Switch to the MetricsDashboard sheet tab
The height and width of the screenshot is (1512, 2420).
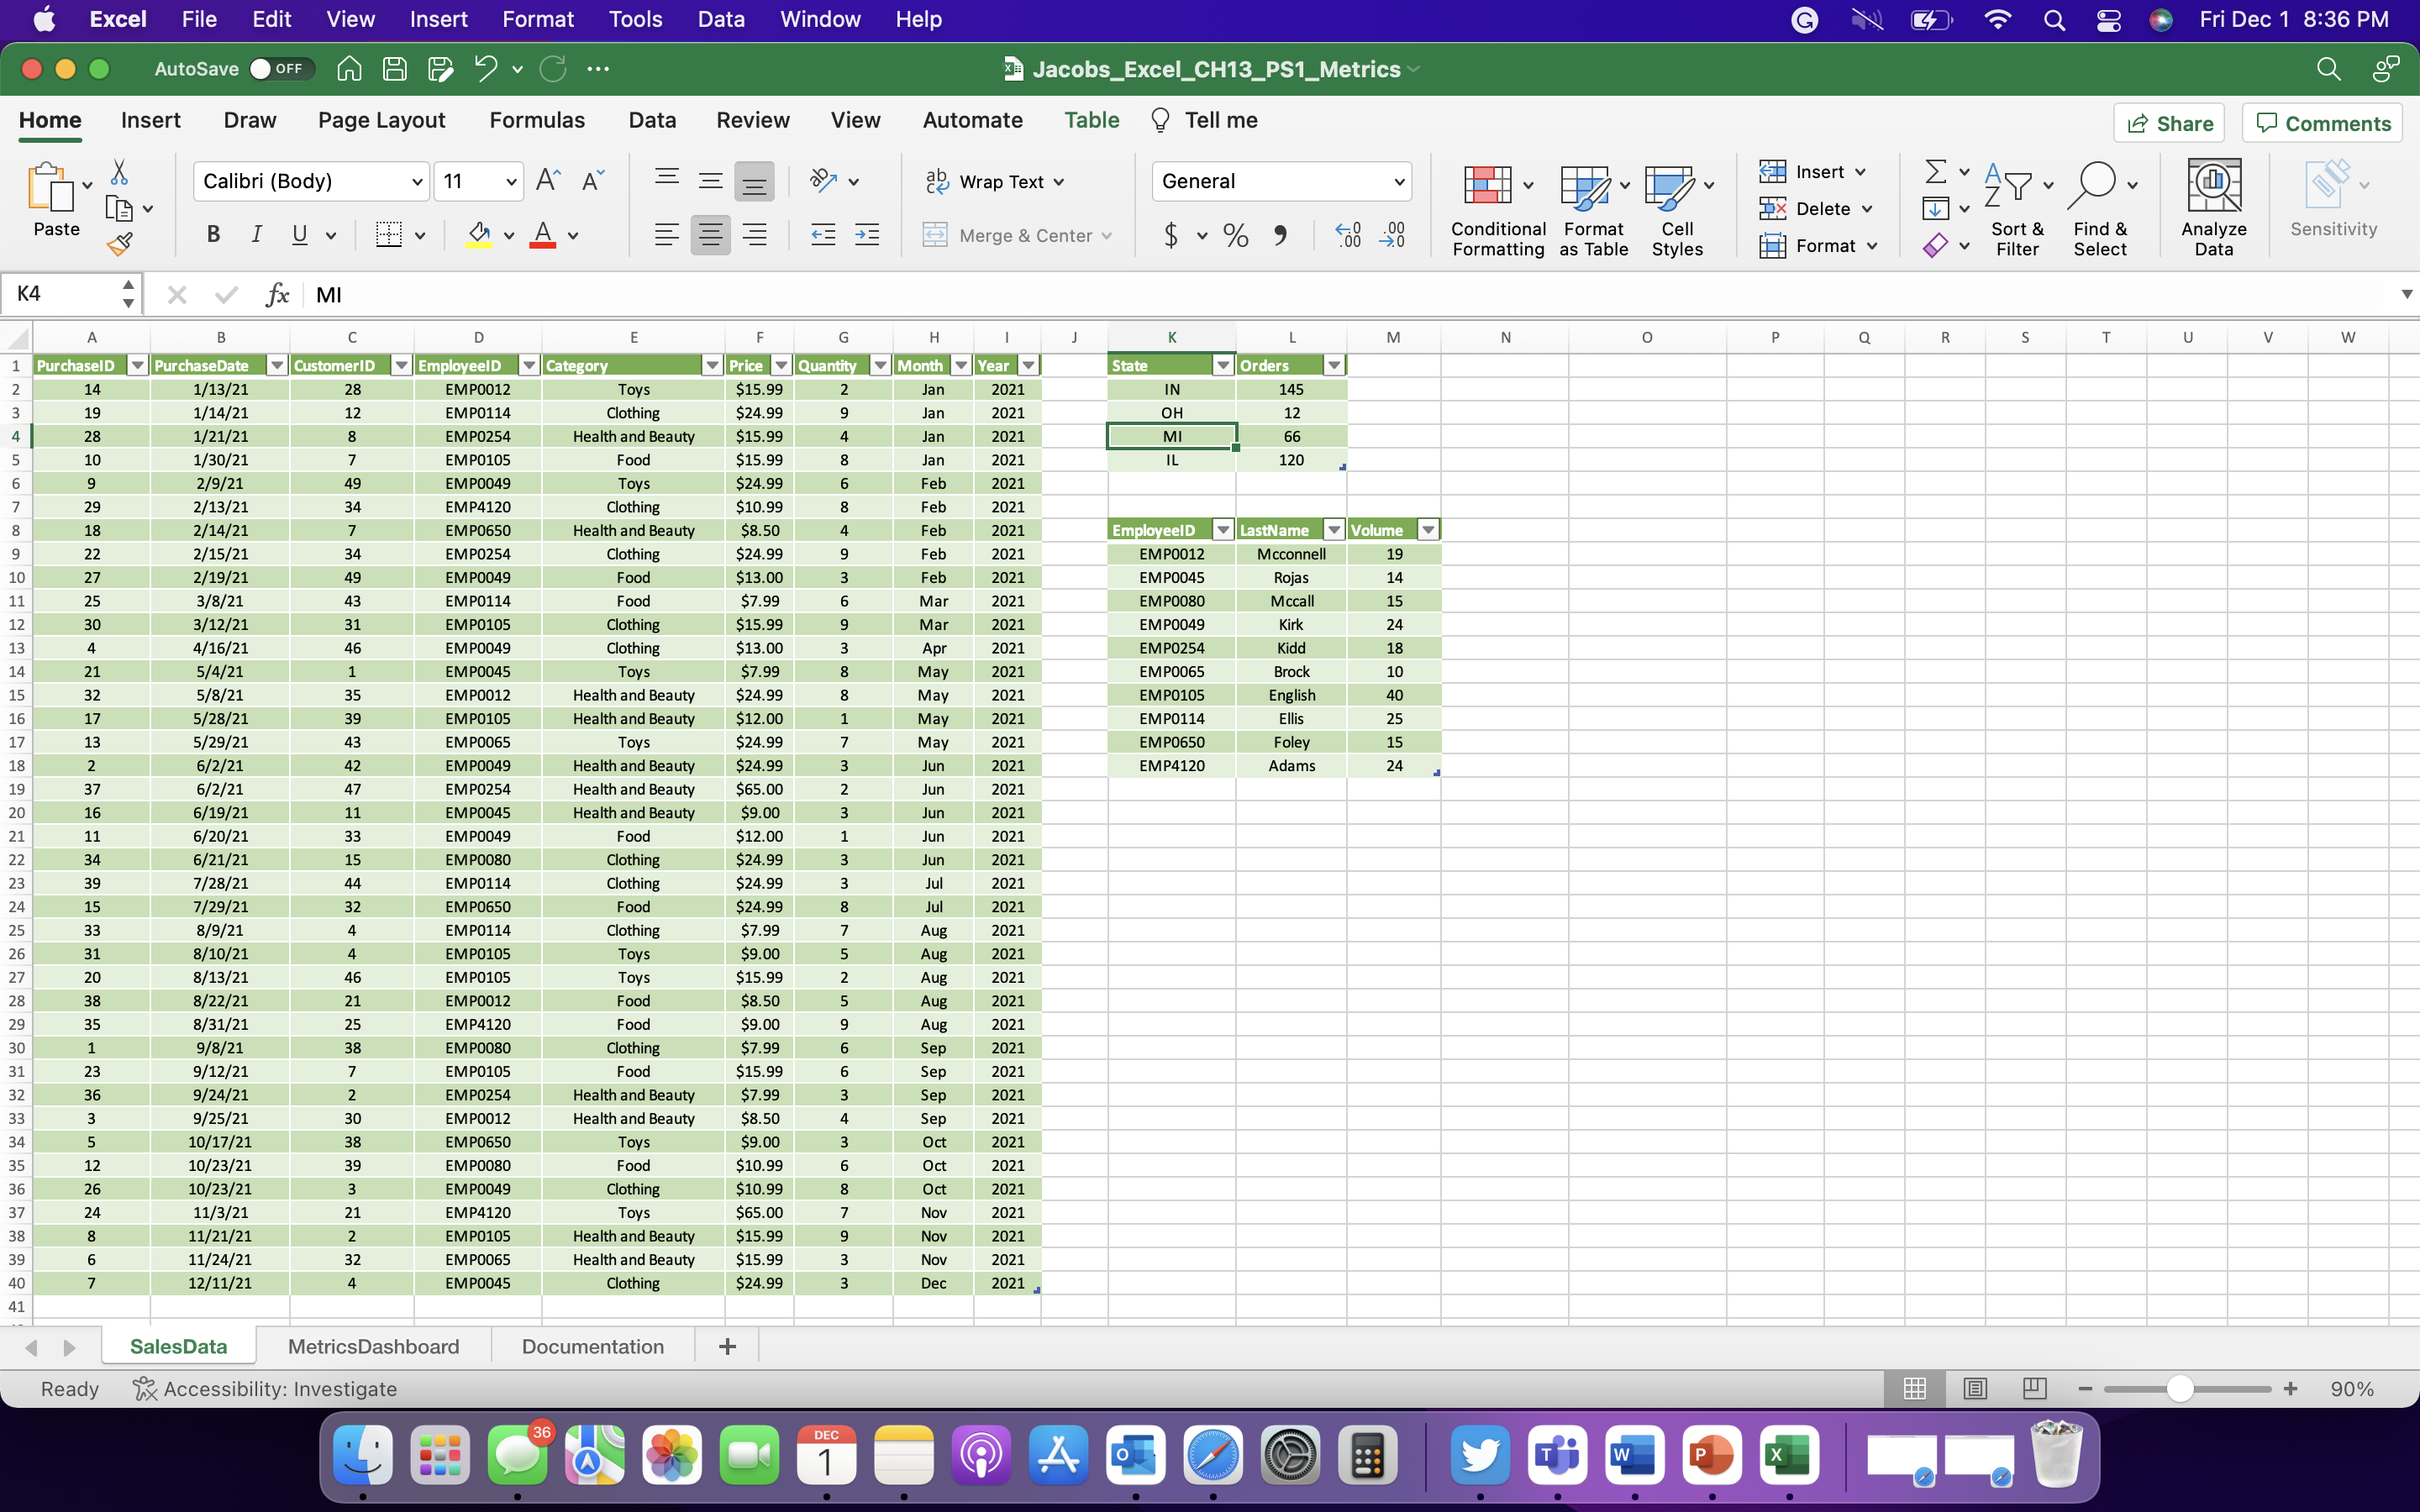[373, 1347]
